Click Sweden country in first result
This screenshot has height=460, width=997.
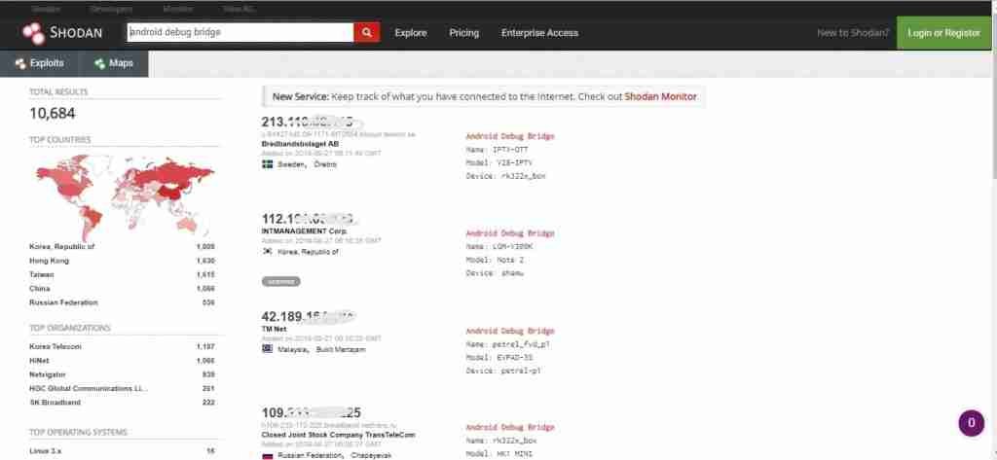click(x=290, y=164)
